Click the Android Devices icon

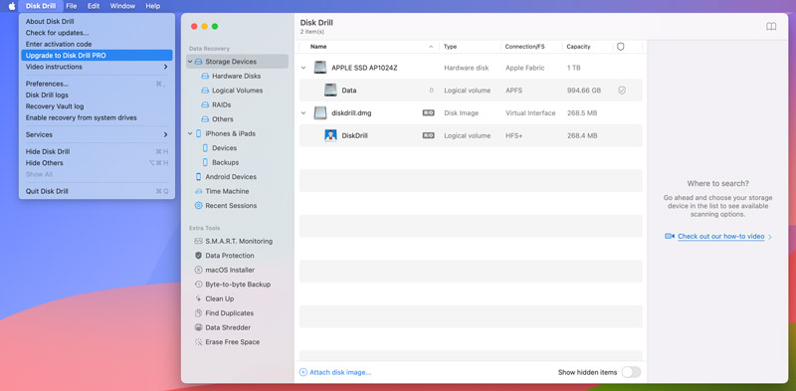point(198,177)
